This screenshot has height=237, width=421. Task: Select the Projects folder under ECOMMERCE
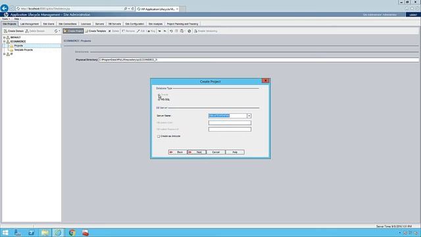pos(18,45)
